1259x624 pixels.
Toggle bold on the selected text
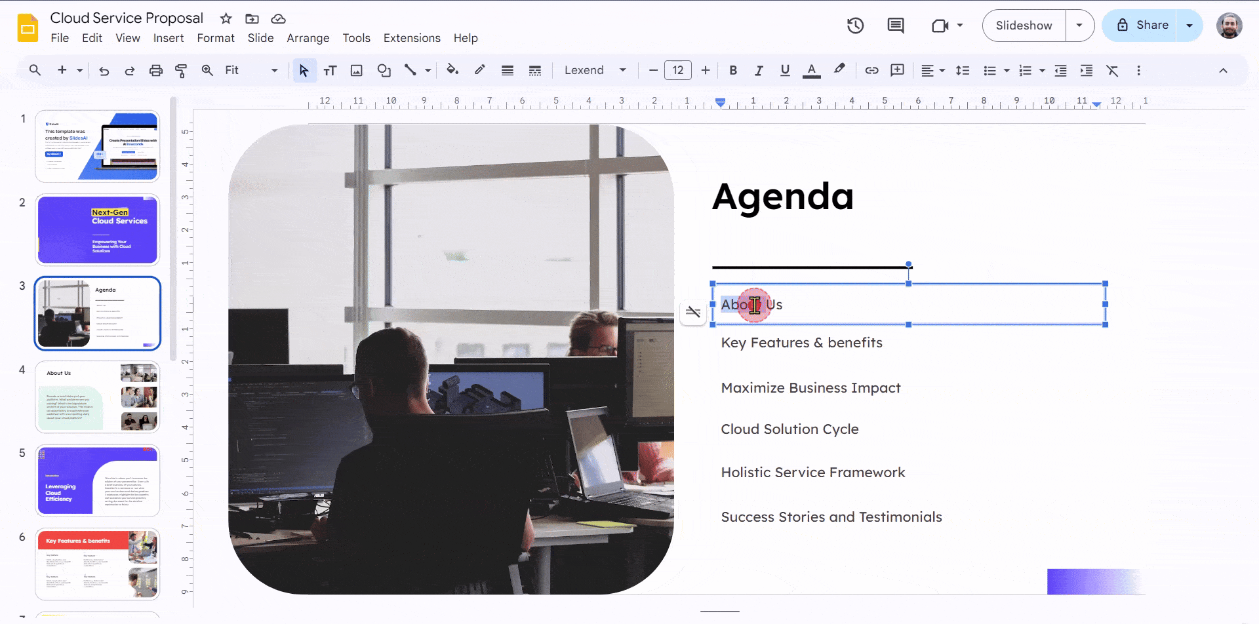tap(733, 70)
